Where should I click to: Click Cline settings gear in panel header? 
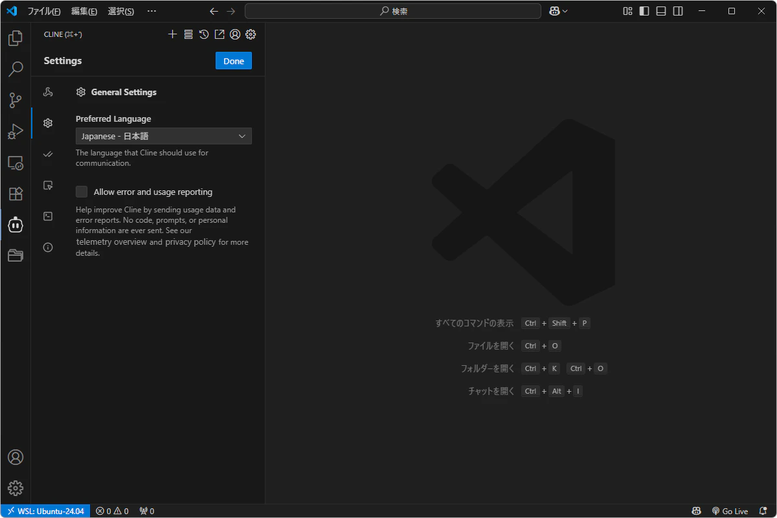[251, 34]
